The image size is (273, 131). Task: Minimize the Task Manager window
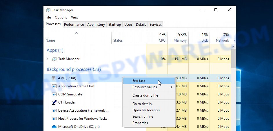203,10
